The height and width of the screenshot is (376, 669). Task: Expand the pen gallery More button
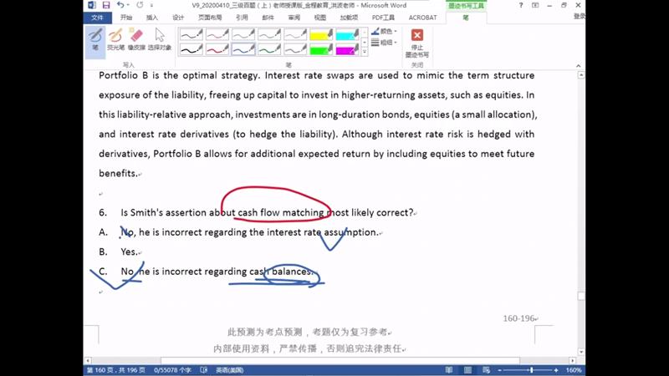(365, 52)
